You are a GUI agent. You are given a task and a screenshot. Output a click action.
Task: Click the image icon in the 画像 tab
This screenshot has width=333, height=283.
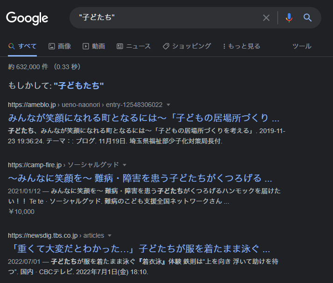[x=52, y=46]
